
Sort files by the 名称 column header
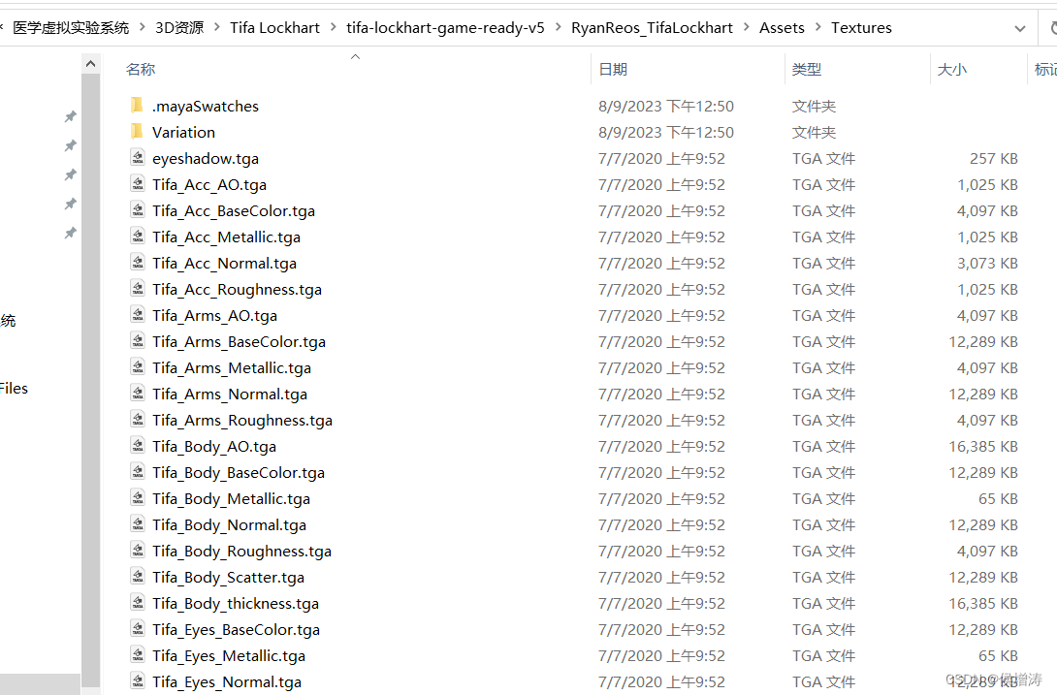(141, 69)
